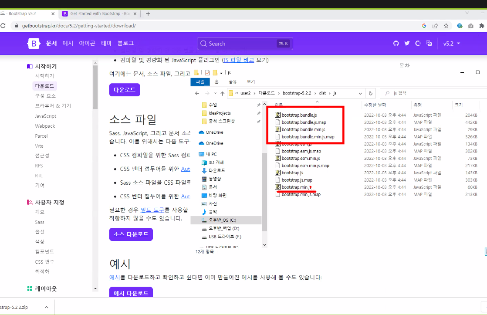Open the Open Collective icon in navbar
The width and height of the screenshot is (487, 315).
pyautogui.click(x=418, y=44)
